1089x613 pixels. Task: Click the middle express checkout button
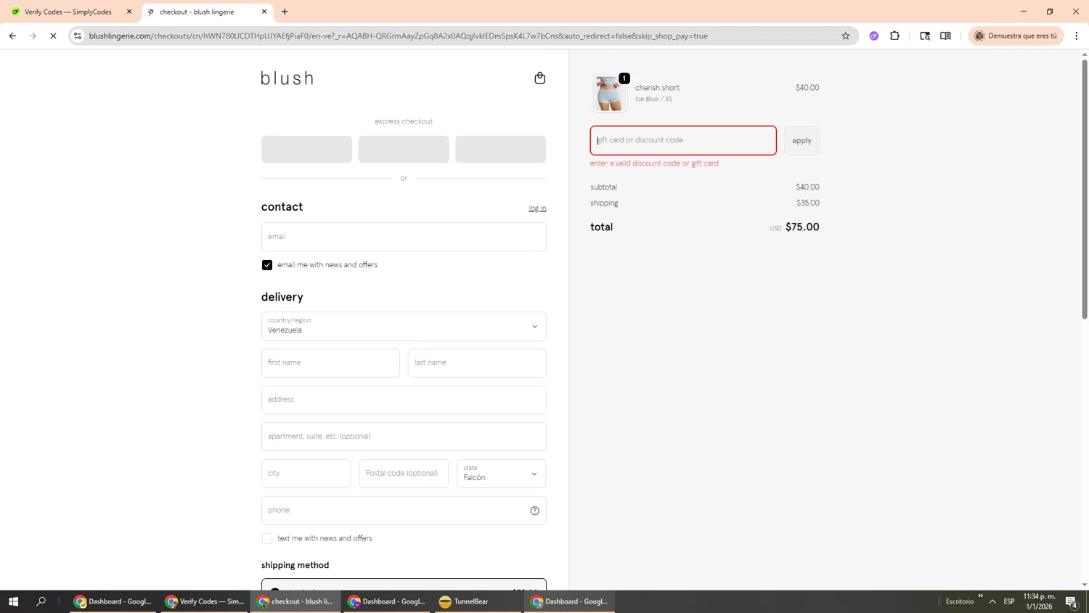404,149
